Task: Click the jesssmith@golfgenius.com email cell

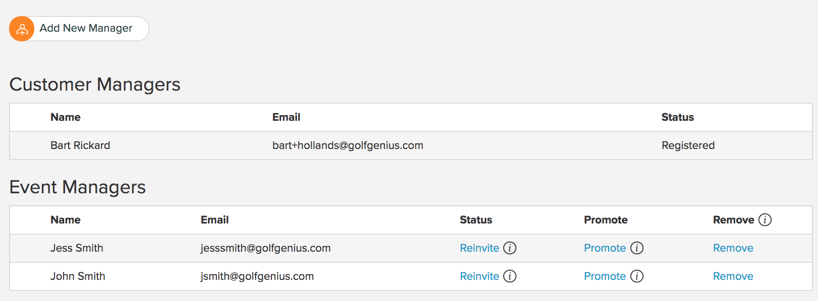Action: pyautogui.click(x=265, y=248)
